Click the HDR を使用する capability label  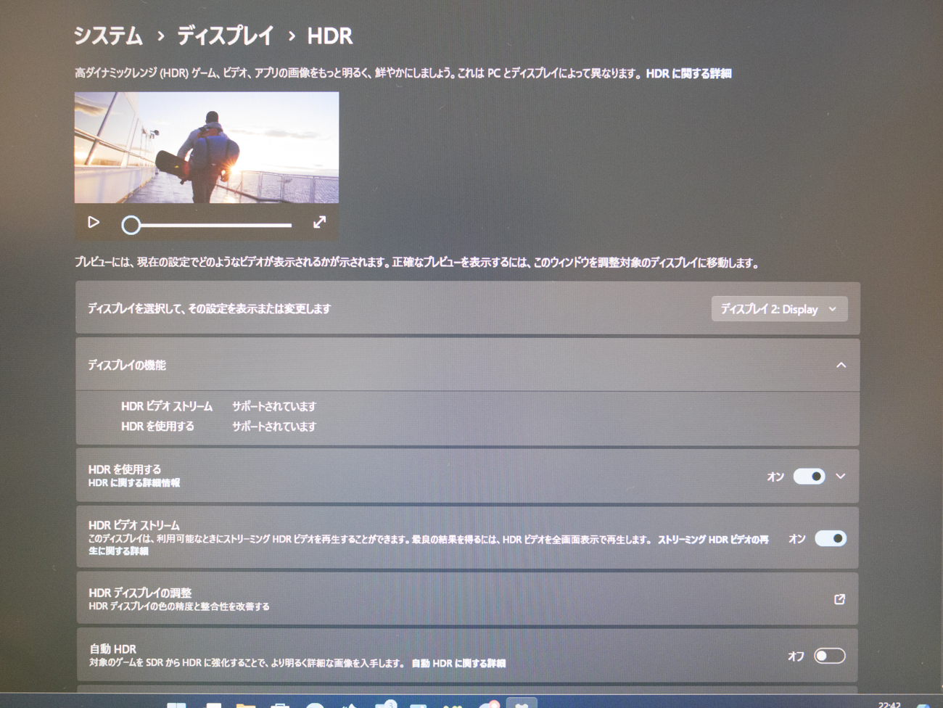click(x=157, y=427)
